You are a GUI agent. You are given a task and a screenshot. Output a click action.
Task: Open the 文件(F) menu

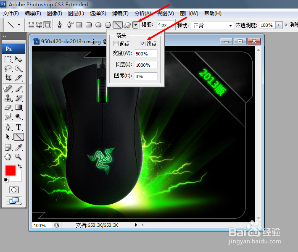point(11,13)
